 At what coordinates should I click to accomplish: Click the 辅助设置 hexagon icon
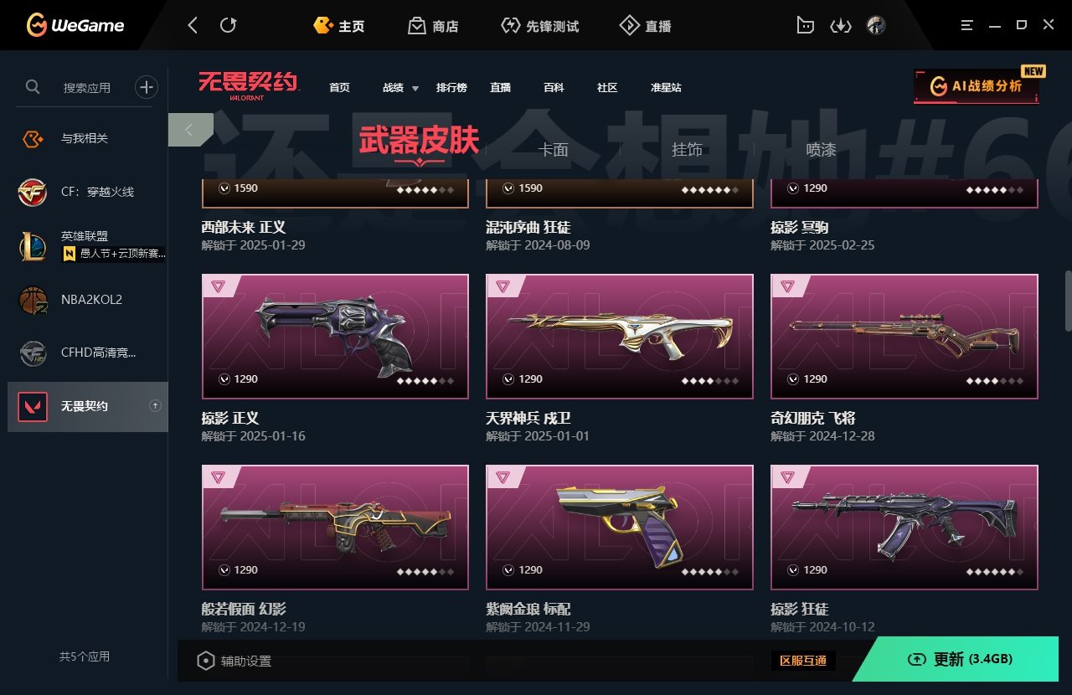(x=205, y=662)
